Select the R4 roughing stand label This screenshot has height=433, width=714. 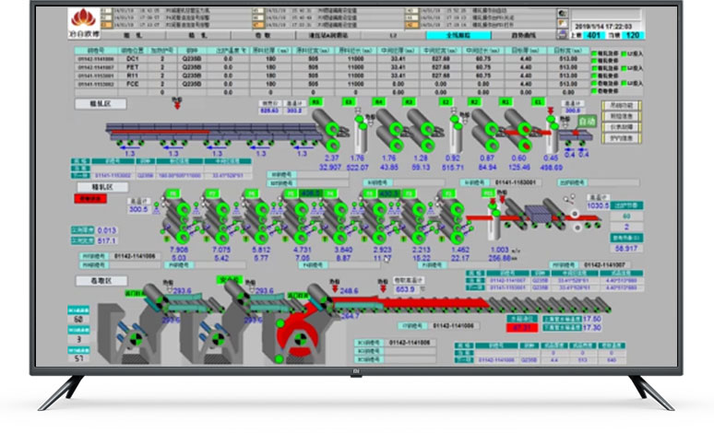(378, 102)
